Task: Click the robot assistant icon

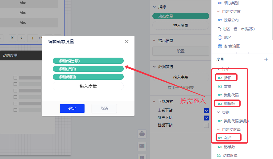Action: click(142, 134)
